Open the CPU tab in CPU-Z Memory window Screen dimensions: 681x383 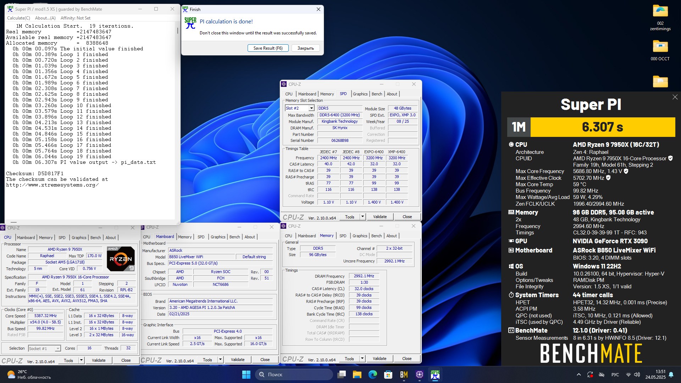tap(288, 236)
